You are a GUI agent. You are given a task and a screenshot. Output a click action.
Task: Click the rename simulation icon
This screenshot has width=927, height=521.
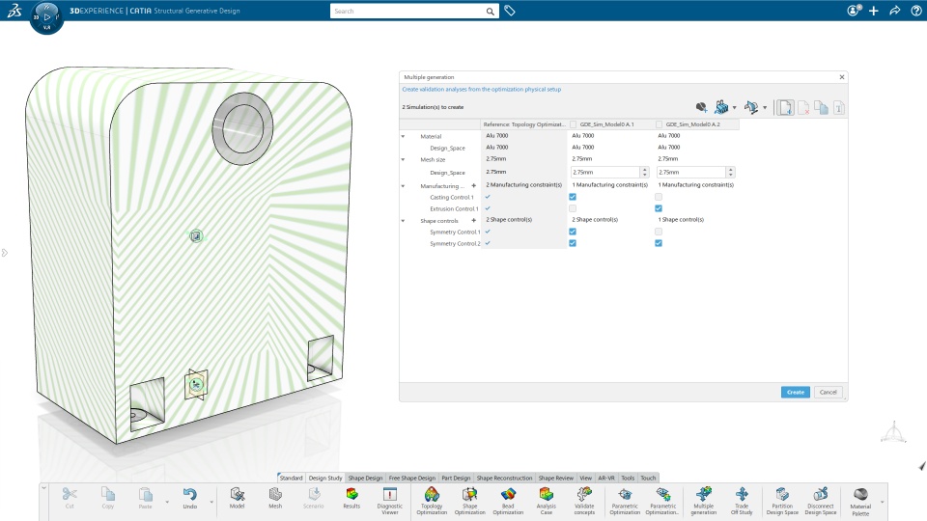tap(839, 107)
